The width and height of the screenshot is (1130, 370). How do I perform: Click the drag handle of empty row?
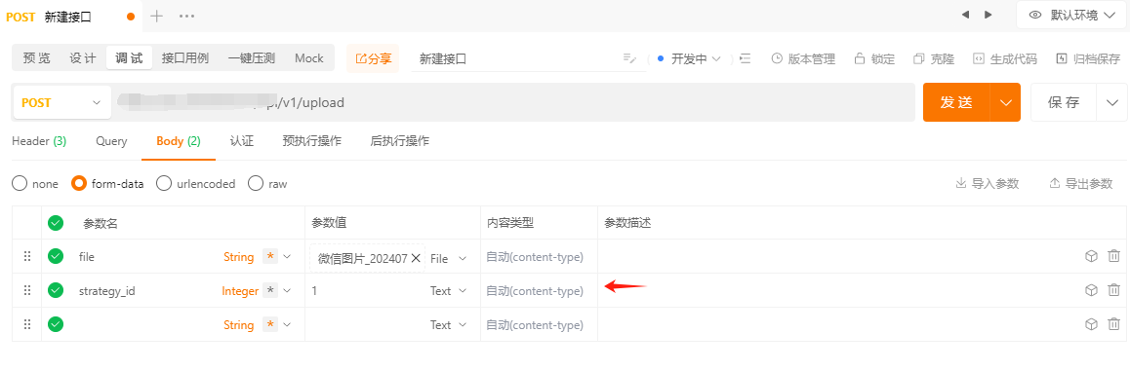point(27,325)
